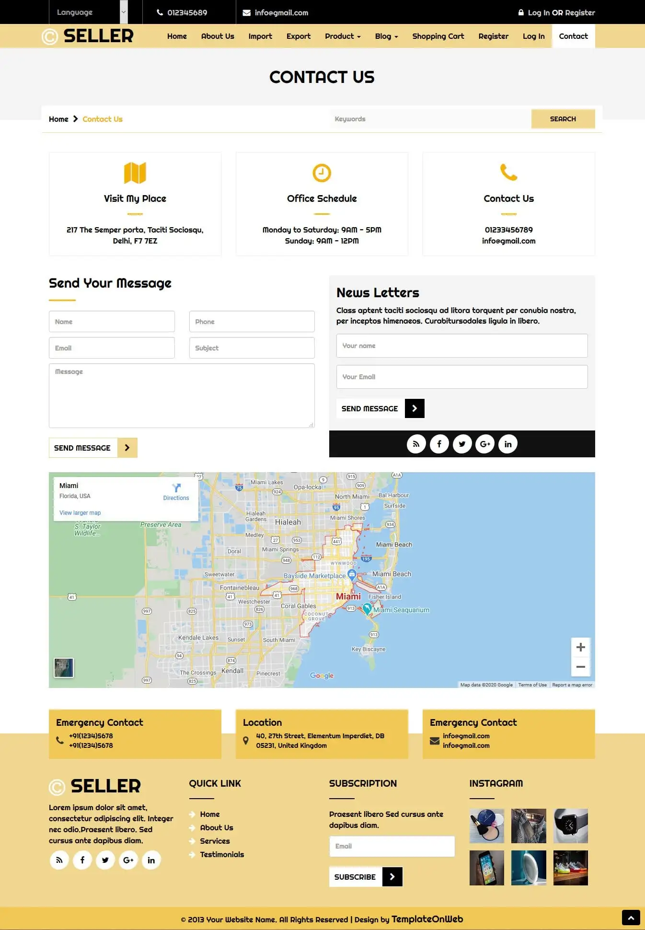
Task: Open Instagram sneakers thumbnail
Action: pos(570,868)
